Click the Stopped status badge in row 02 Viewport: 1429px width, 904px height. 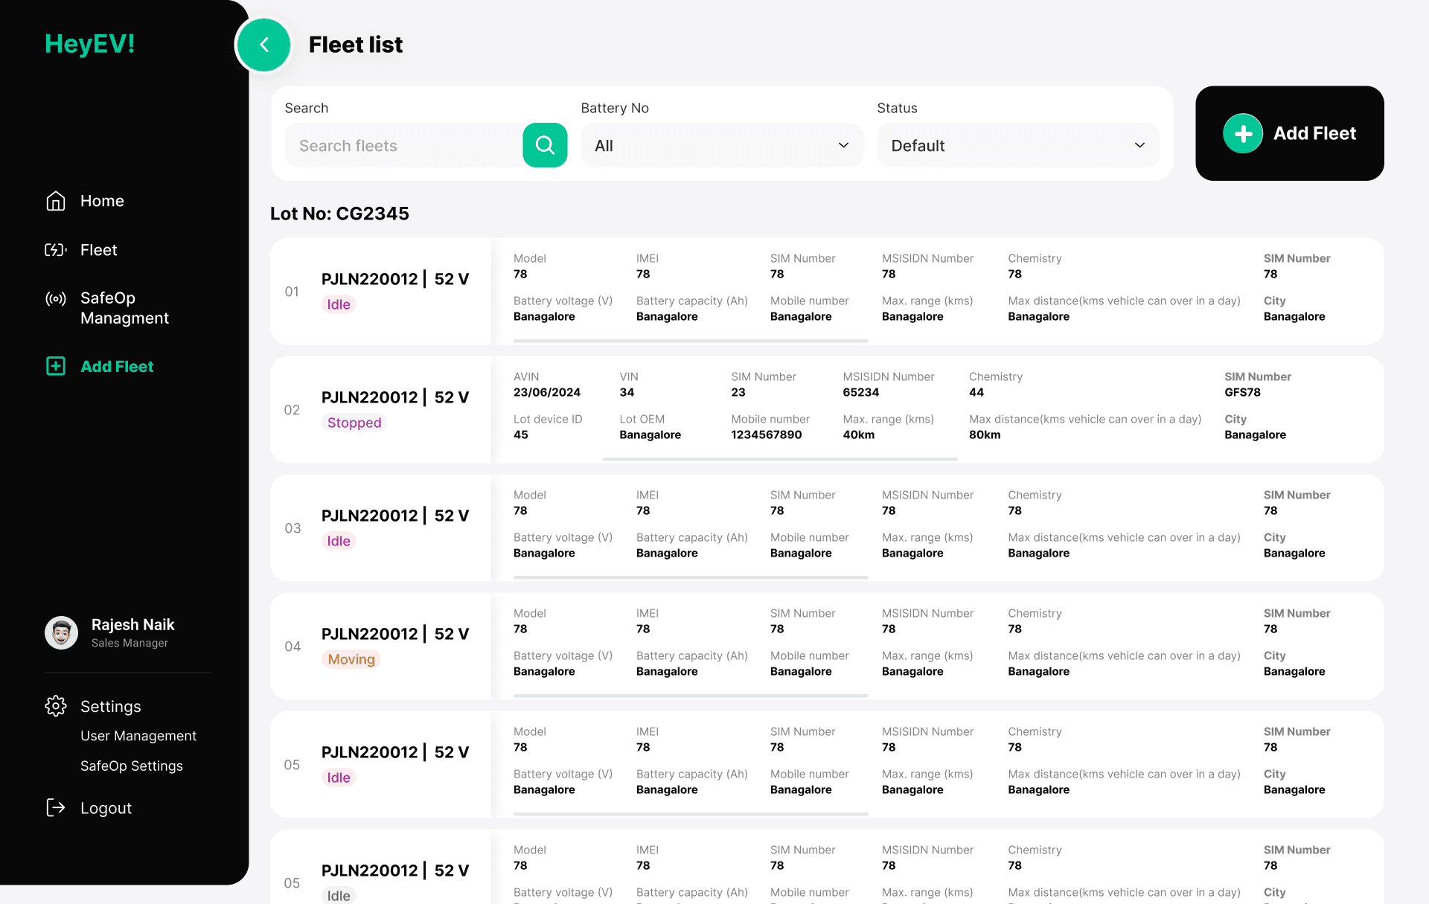pyautogui.click(x=354, y=423)
